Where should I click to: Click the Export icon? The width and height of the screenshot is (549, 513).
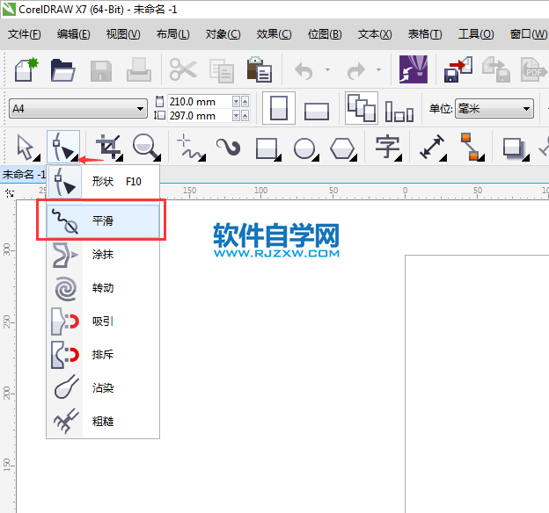point(496,69)
